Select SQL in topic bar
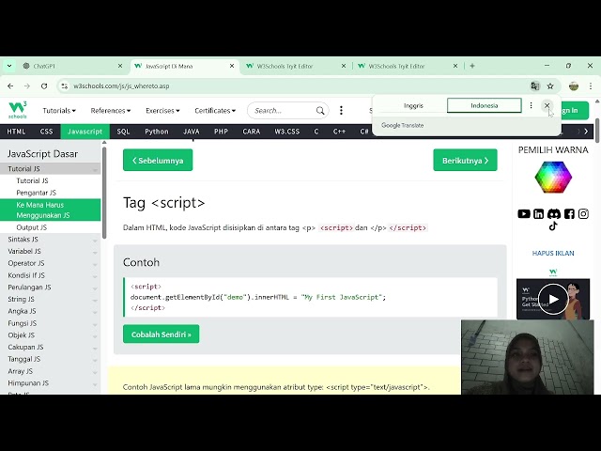 [123, 132]
